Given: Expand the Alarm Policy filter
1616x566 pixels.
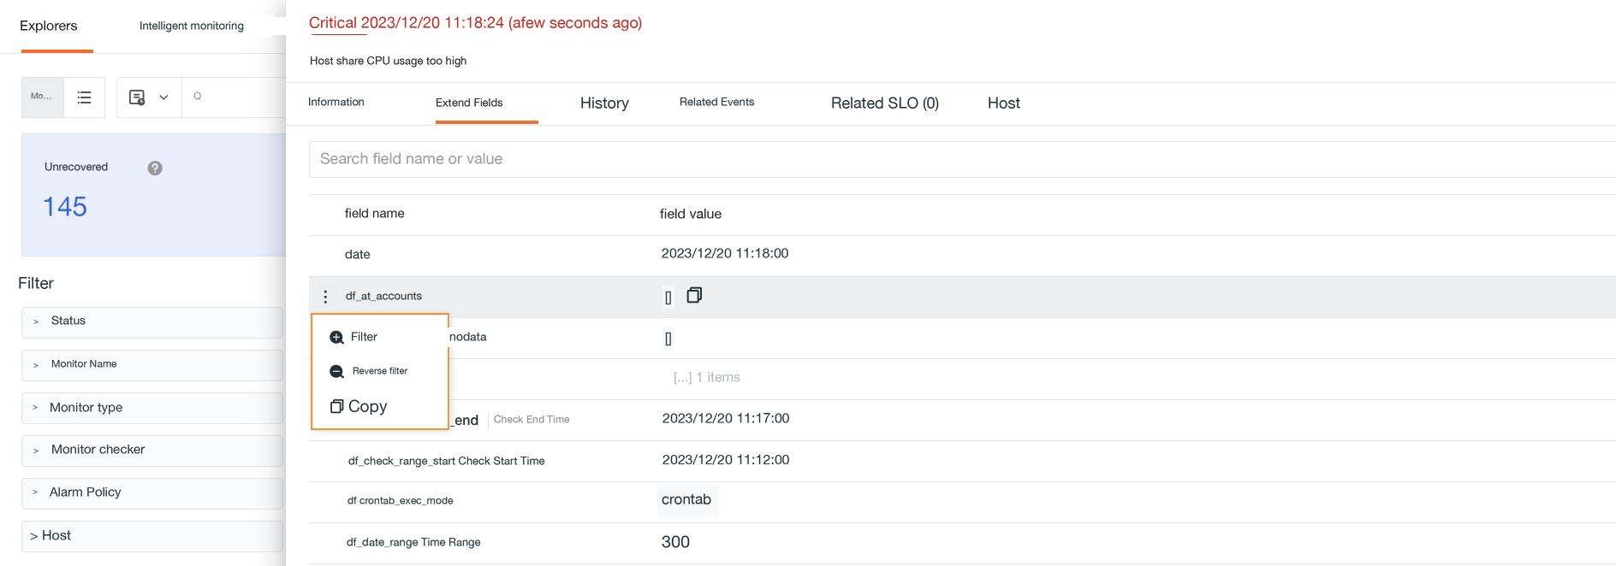Looking at the screenshot, I should click(x=152, y=493).
